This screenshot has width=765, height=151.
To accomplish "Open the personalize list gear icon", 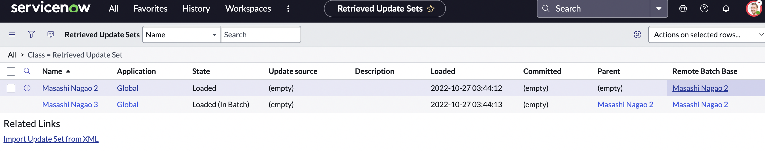I will (x=637, y=34).
